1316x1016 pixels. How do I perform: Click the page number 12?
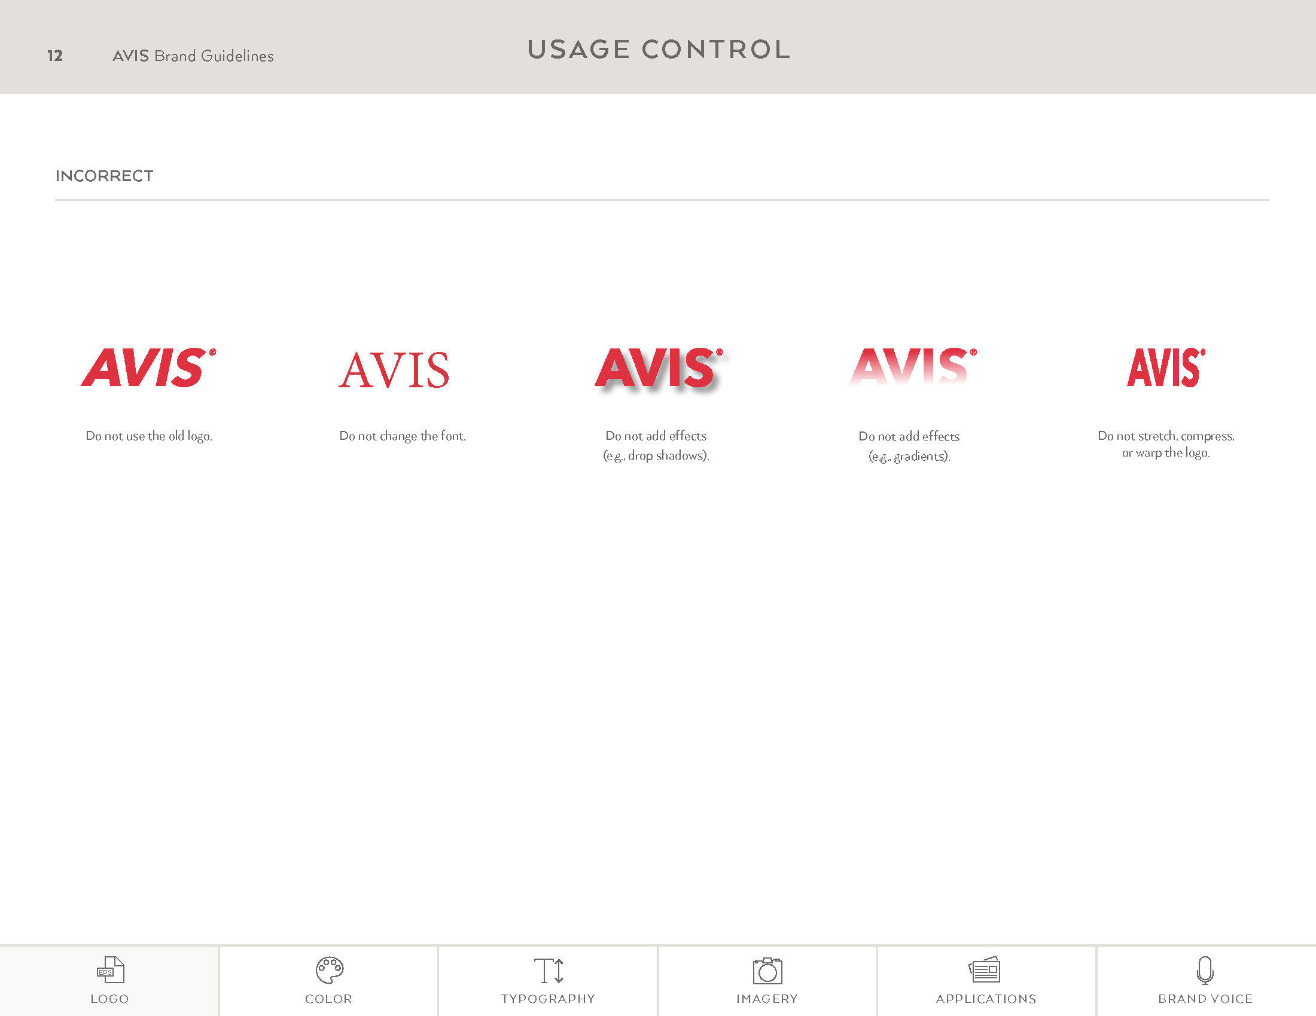tap(55, 56)
